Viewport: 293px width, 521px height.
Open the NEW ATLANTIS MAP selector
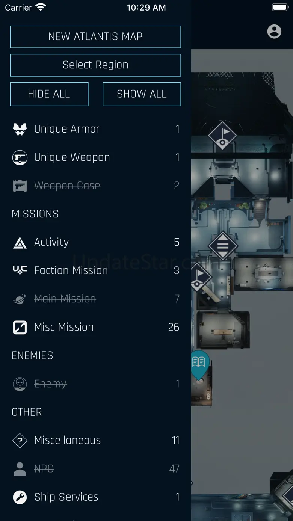(x=95, y=37)
